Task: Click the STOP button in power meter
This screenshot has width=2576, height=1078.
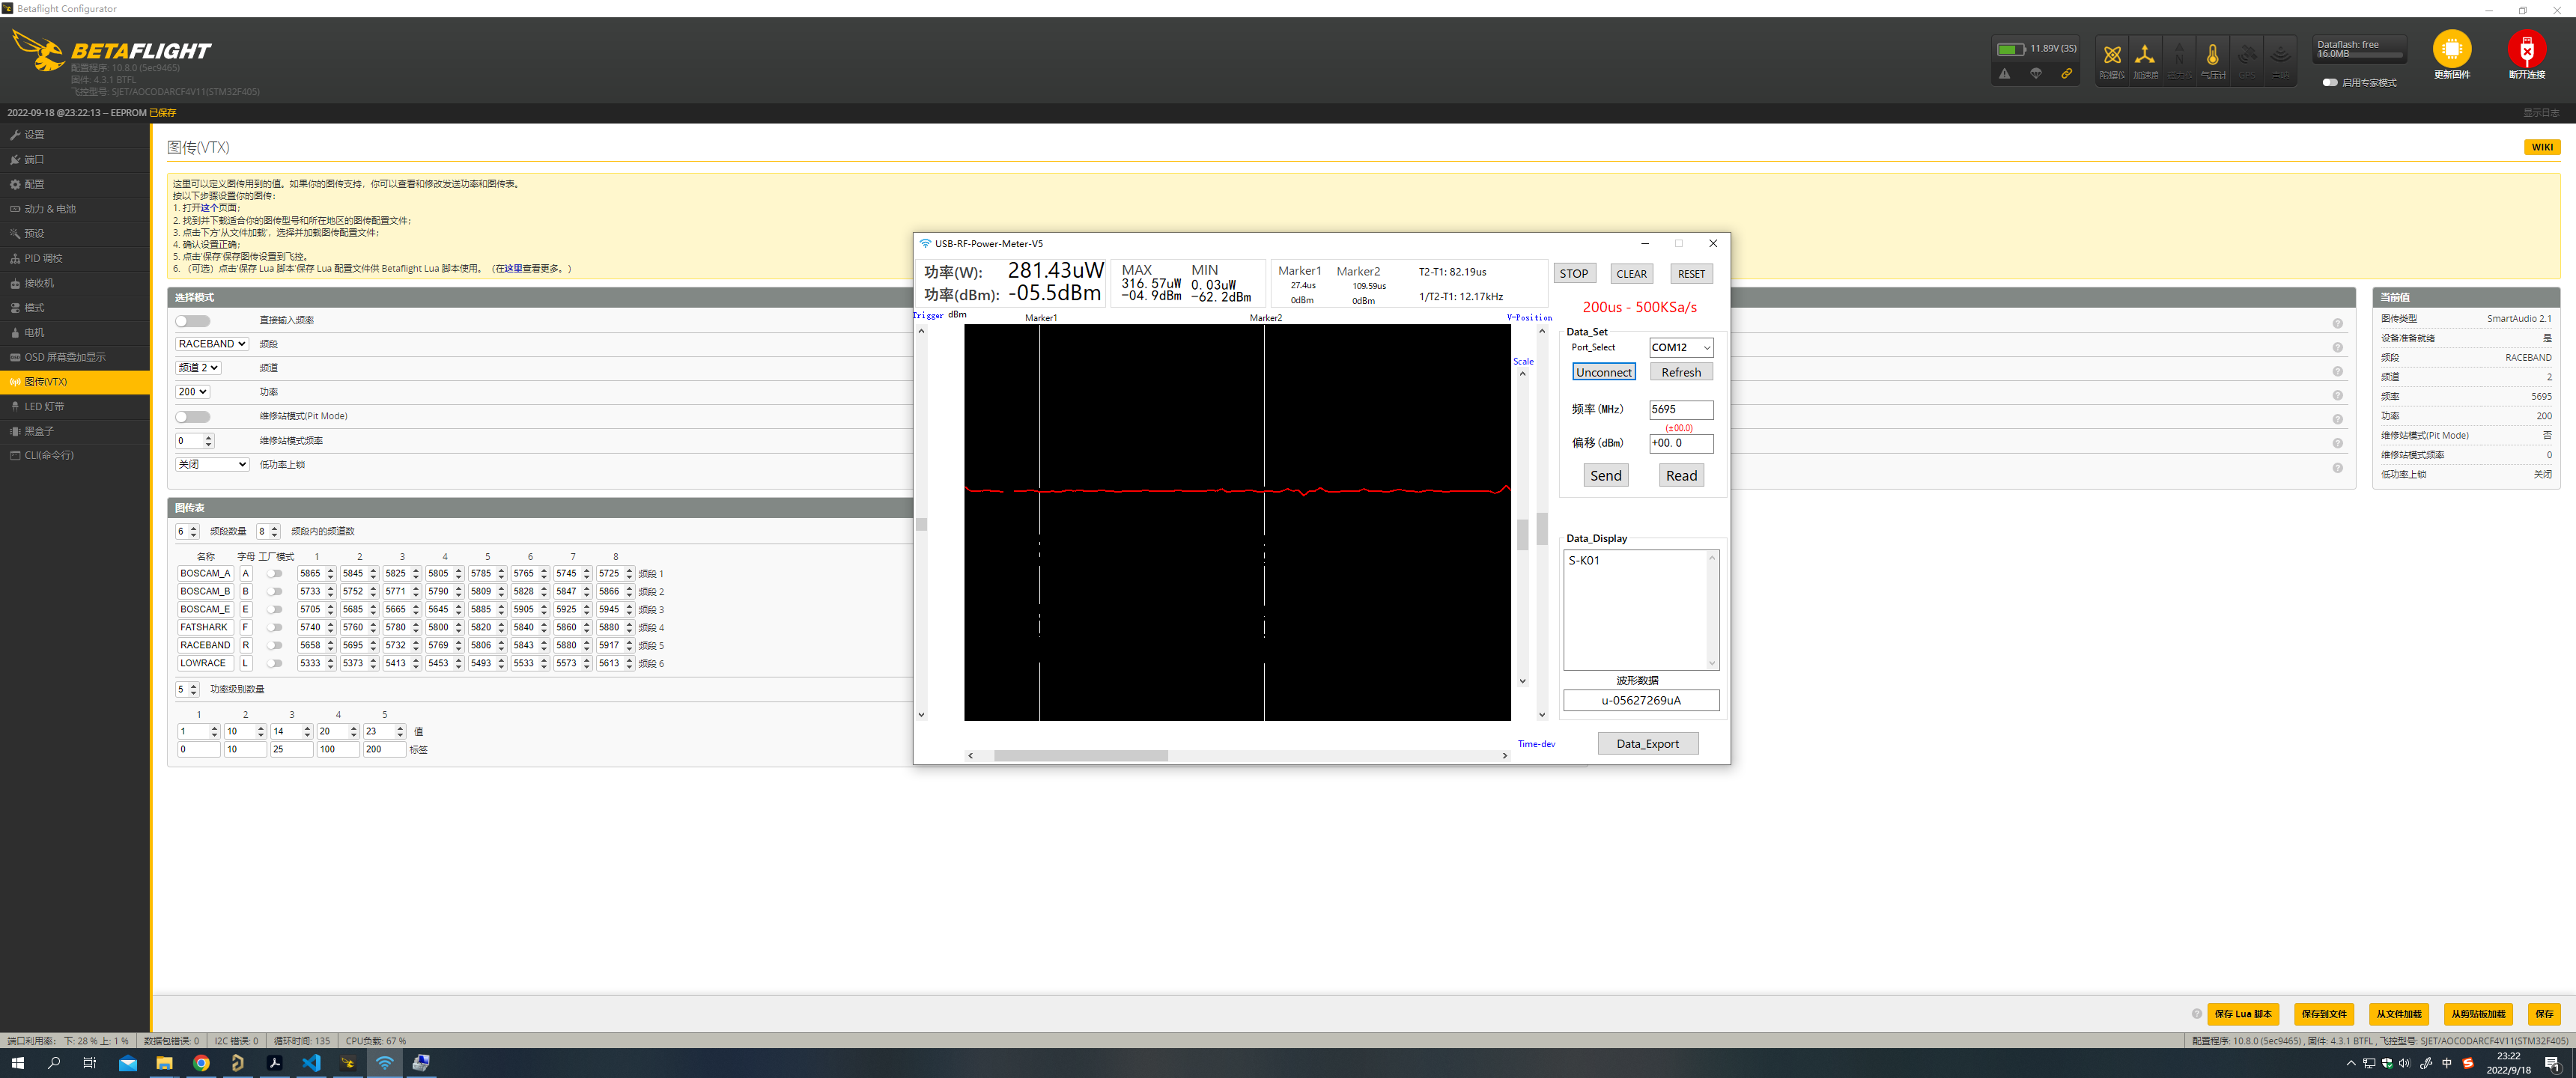Action: coord(1573,274)
